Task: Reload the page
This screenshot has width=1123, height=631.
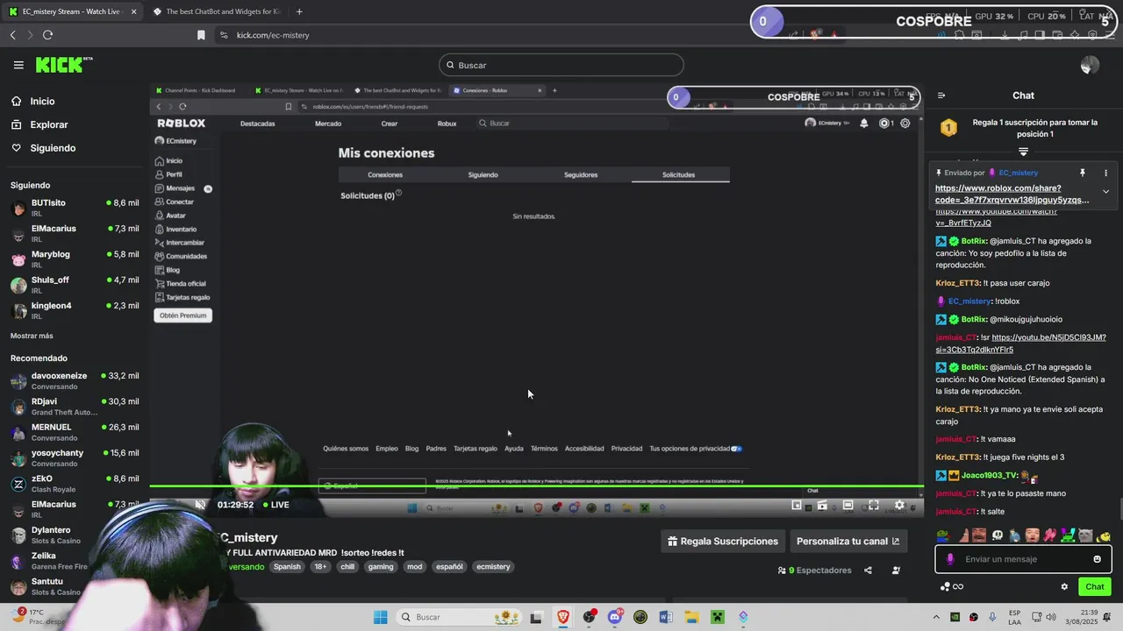Action: (47, 35)
